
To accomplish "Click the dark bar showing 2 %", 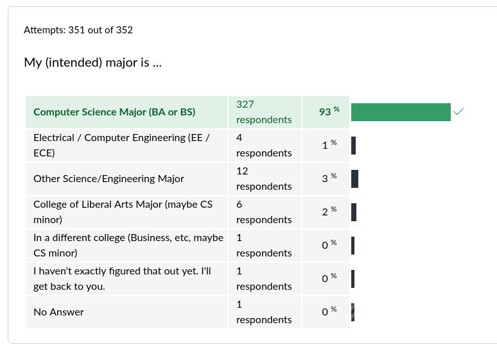I will coord(354,212).
